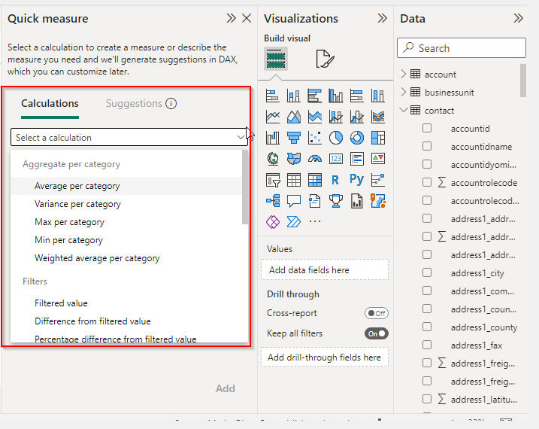Collapse the contact table

(x=404, y=110)
